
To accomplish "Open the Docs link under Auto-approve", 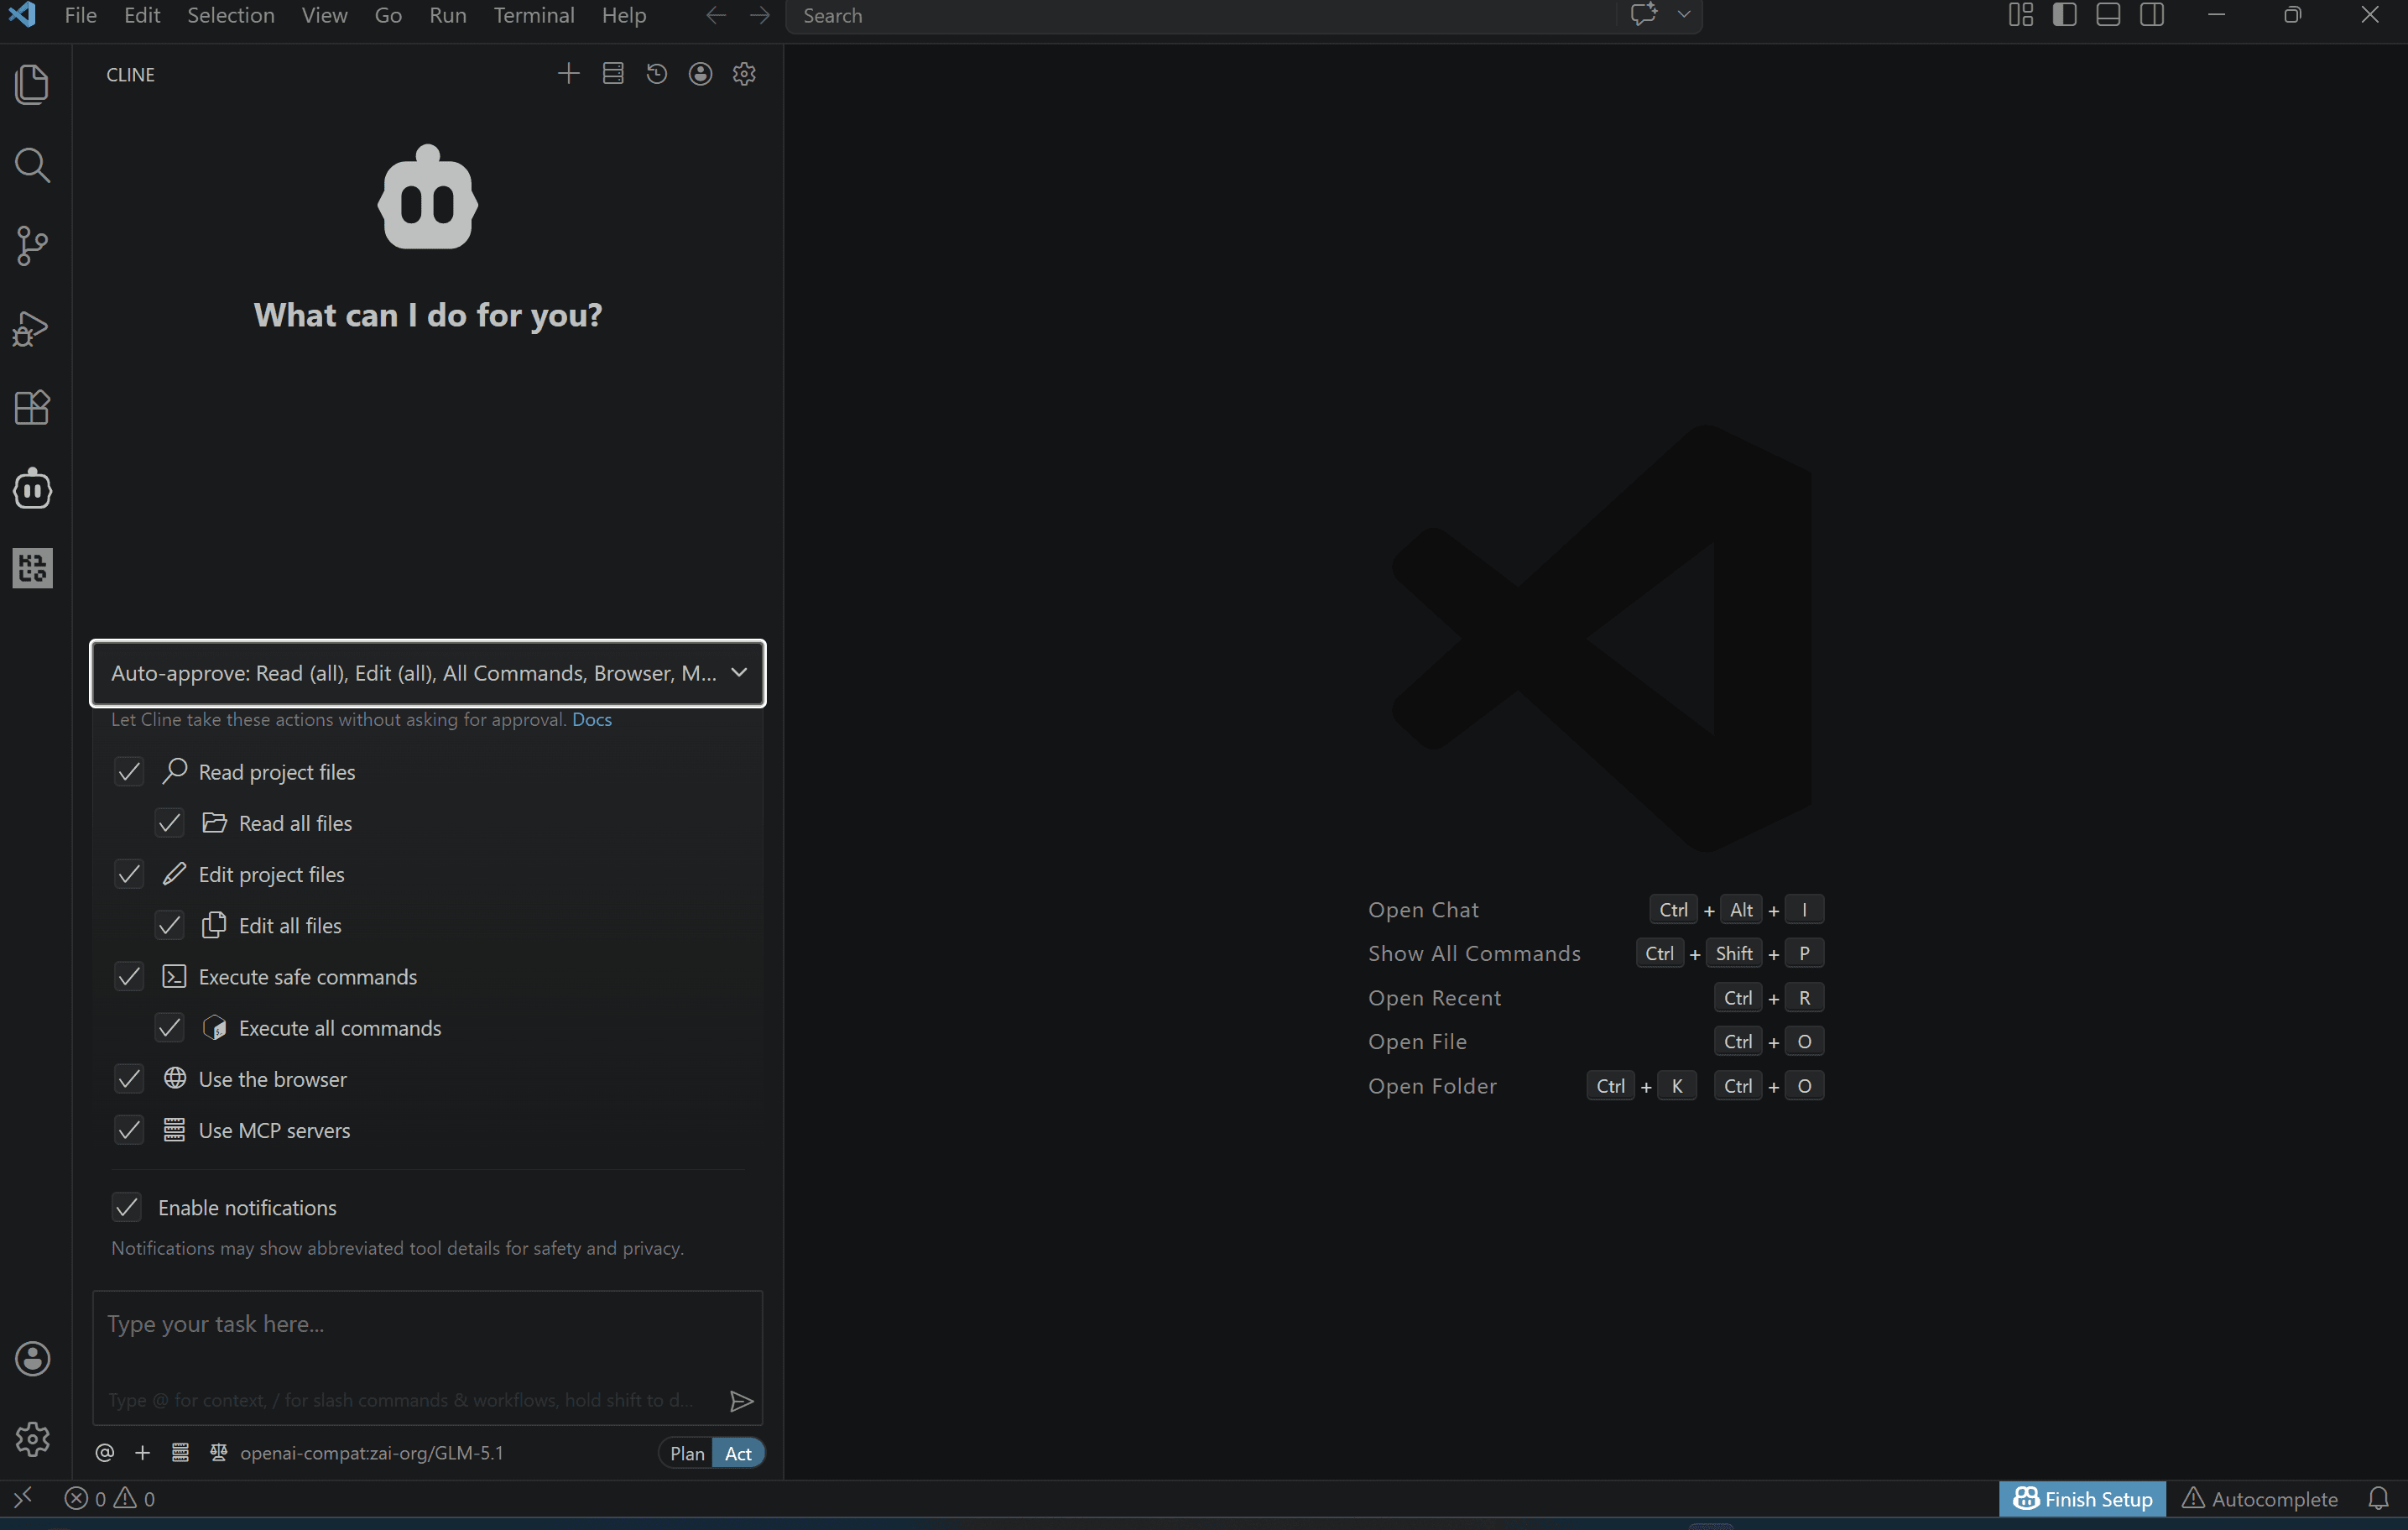I will coord(591,720).
